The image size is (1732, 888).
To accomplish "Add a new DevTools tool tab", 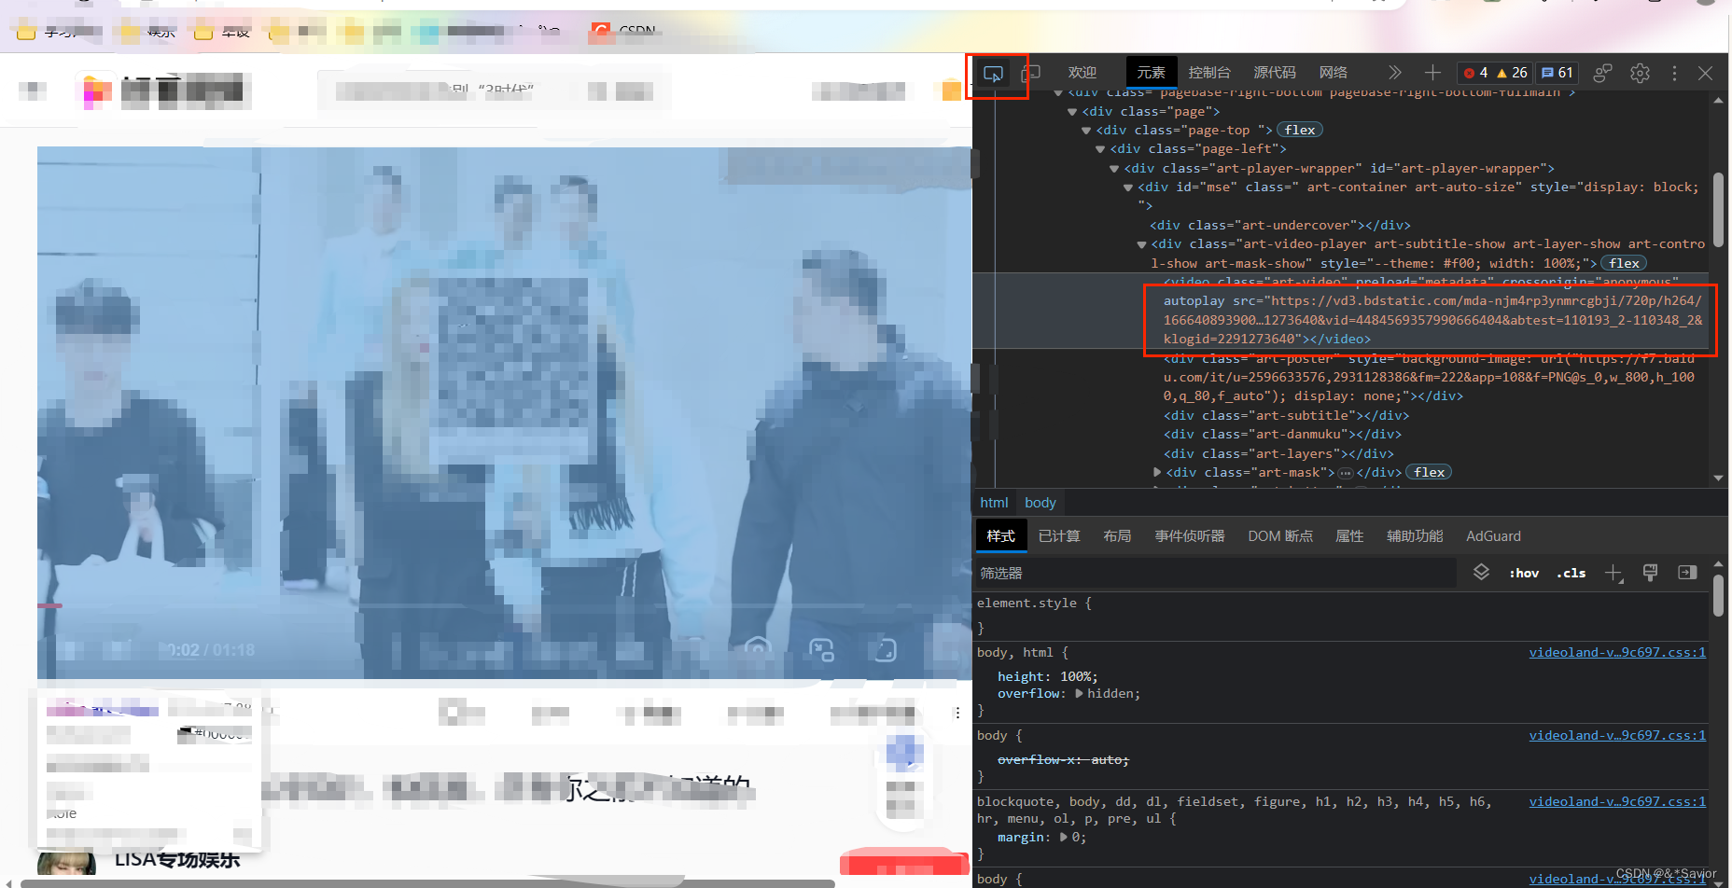I will 1432,73.
